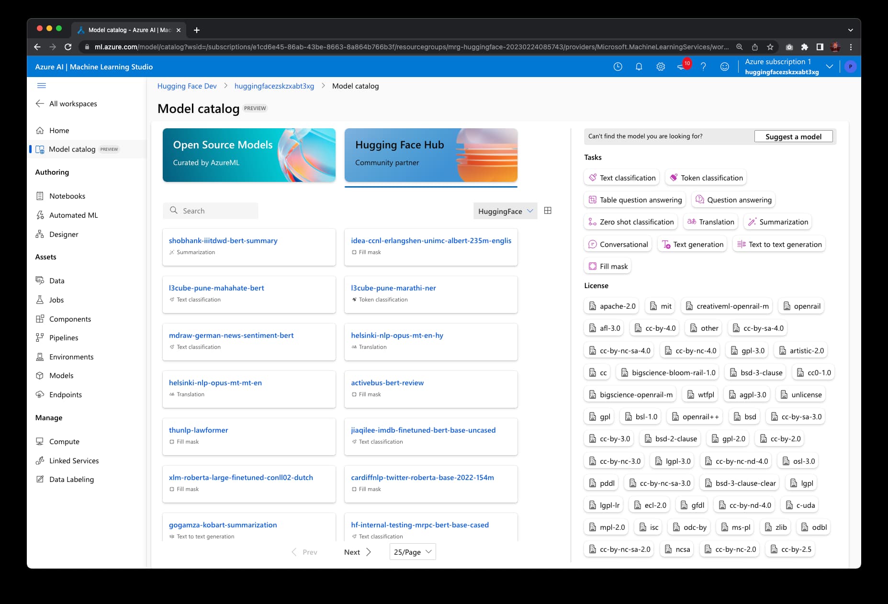
Task: Filter by bsd-3-clause license
Action: pyautogui.click(x=755, y=372)
